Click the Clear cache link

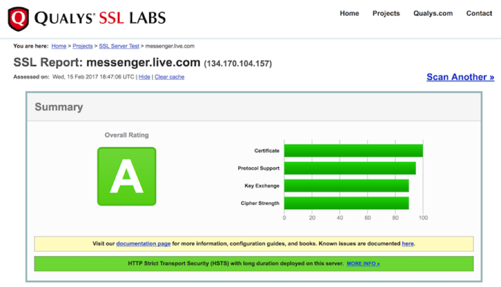169,77
